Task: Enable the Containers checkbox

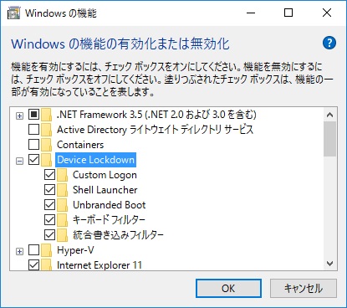Action: click(33, 145)
